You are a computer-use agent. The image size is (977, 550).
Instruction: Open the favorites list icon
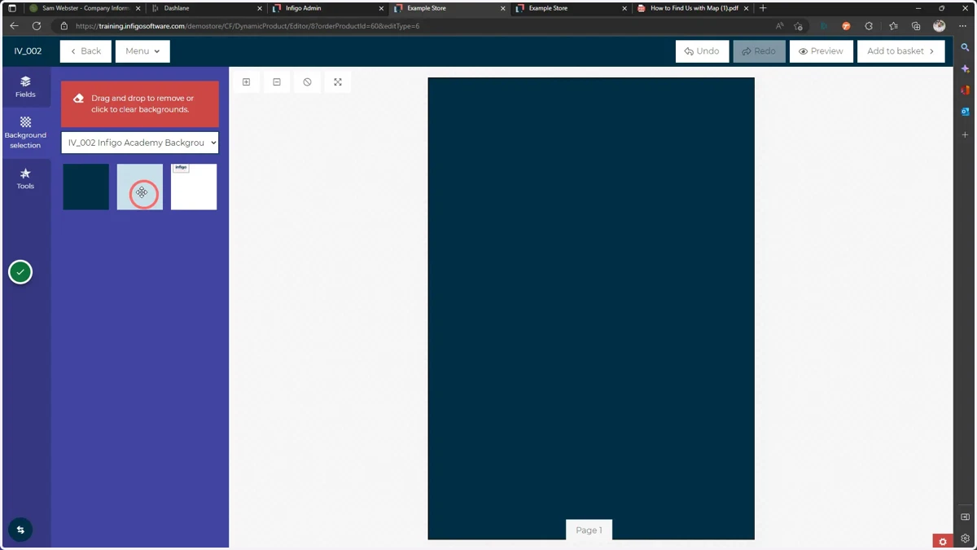tap(893, 26)
